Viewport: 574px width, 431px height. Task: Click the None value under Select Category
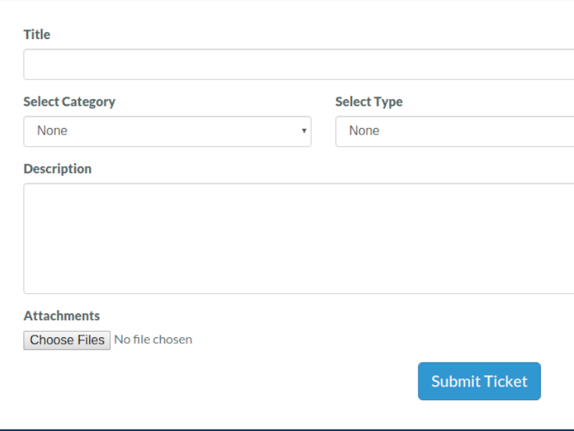tap(52, 131)
